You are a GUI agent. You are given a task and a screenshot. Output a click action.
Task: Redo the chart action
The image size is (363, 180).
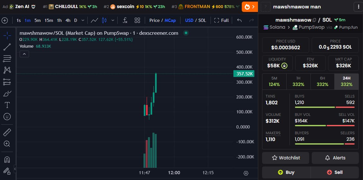point(251,20)
